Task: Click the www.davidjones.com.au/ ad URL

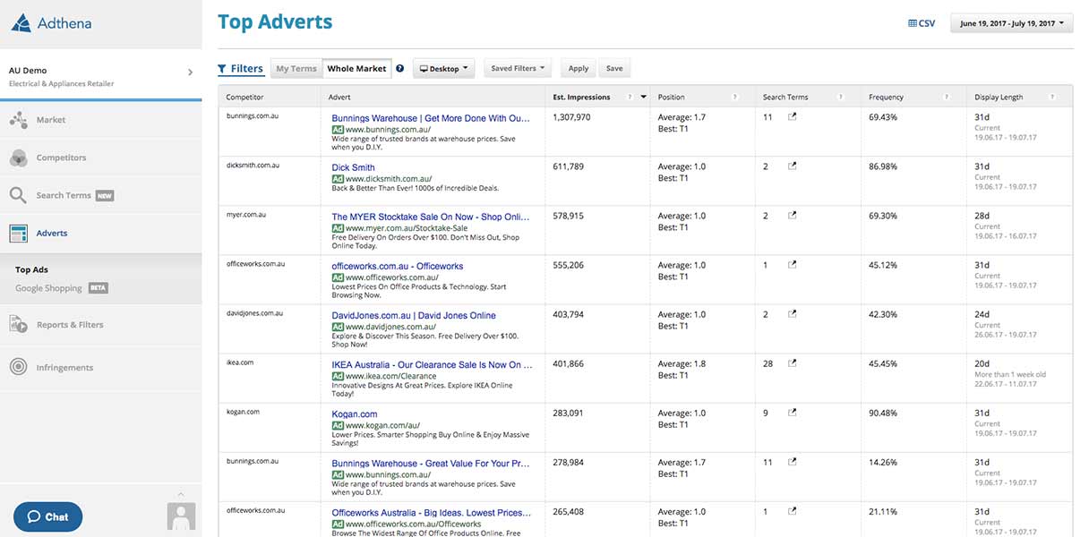Action: pos(389,327)
